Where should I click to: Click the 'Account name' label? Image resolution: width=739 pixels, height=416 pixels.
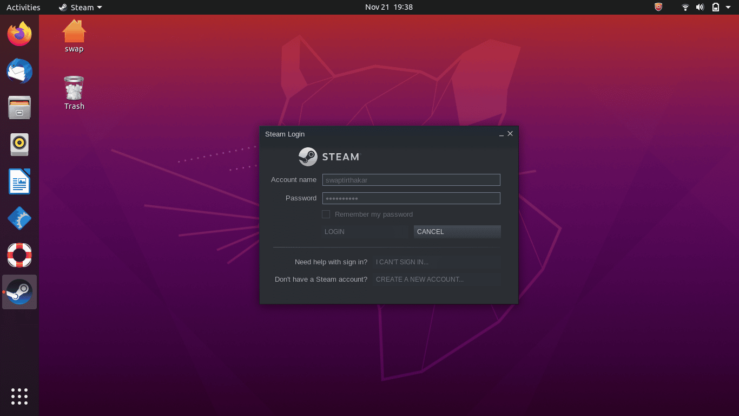click(294, 180)
